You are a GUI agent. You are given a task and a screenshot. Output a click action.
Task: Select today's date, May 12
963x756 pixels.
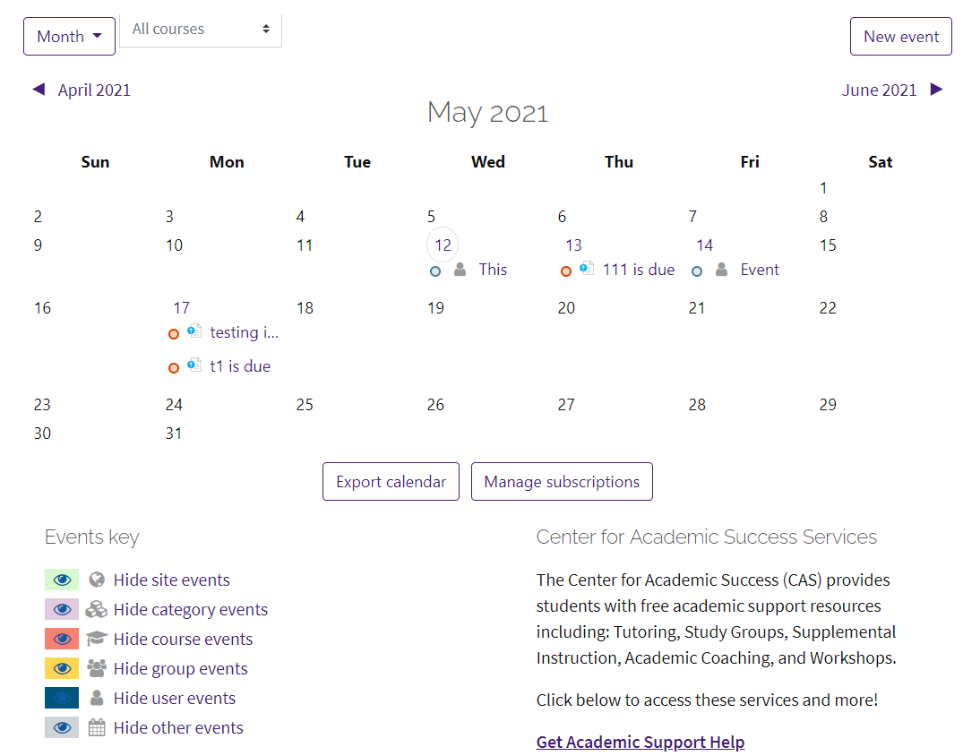(x=443, y=245)
